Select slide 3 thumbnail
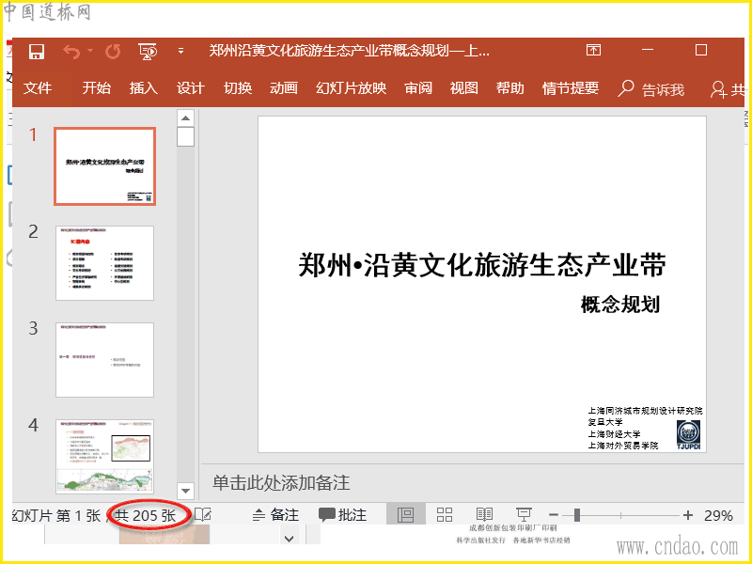Image resolution: width=752 pixels, height=564 pixels. [x=104, y=360]
